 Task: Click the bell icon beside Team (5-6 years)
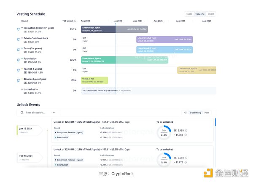[18, 70]
